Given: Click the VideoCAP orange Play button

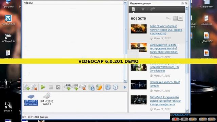Looking at the screenshot, I should coord(193,119).
